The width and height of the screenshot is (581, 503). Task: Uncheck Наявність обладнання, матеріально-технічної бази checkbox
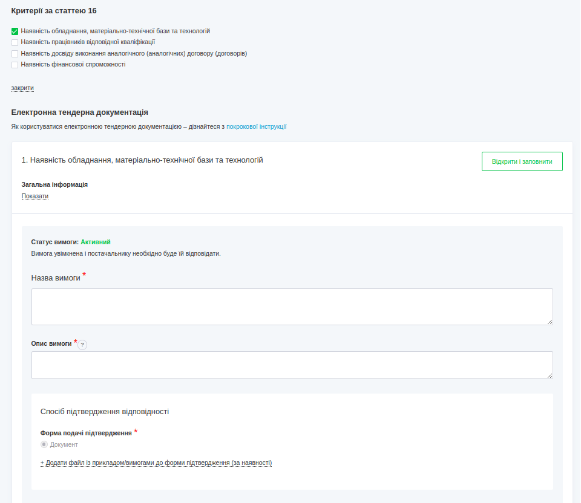[15, 31]
